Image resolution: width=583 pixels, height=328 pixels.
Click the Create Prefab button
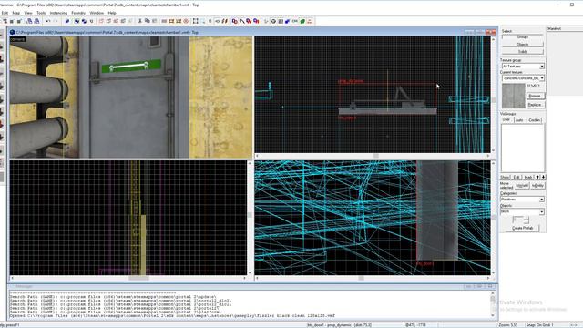point(523,228)
